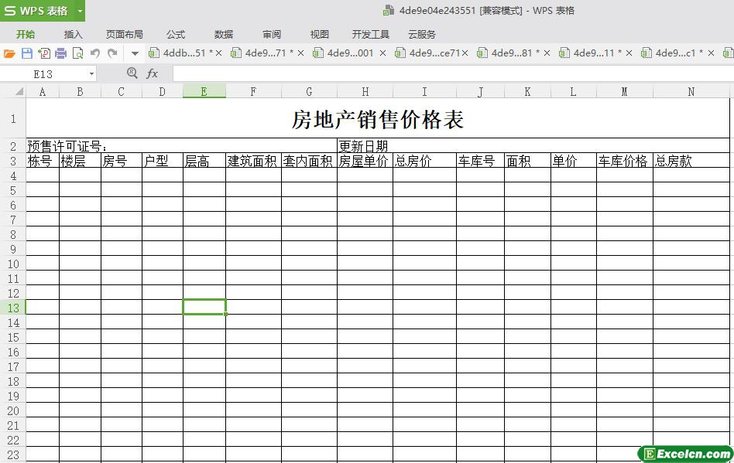Click the Redo arrow icon

[112, 53]
